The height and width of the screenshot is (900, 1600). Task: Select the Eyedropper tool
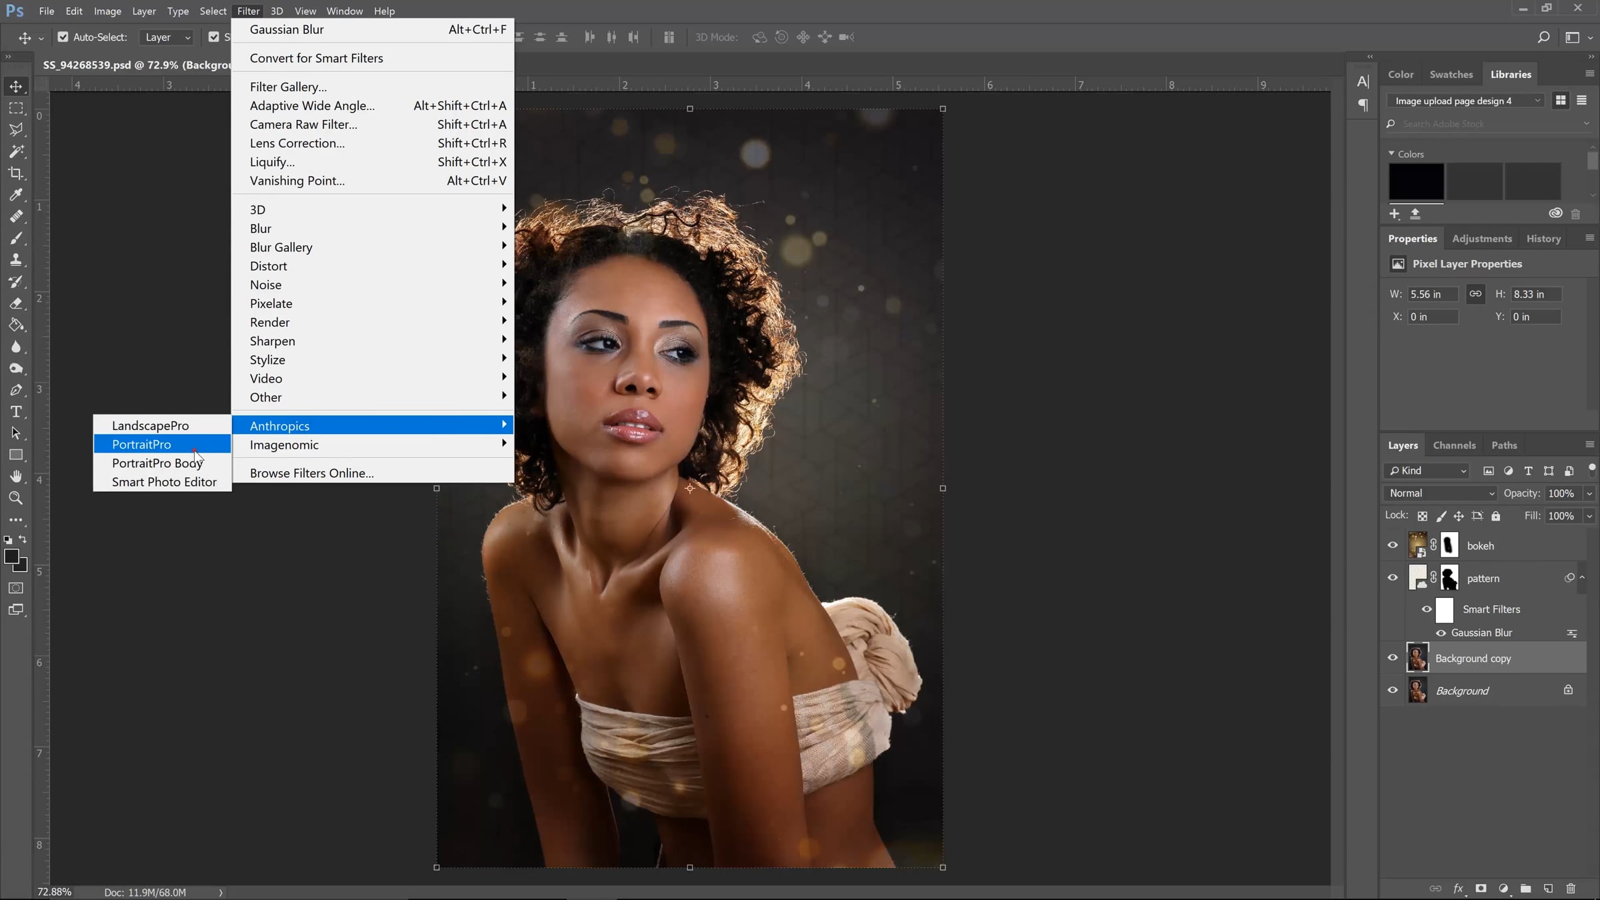pyautogui.click(x=16, y=195)
